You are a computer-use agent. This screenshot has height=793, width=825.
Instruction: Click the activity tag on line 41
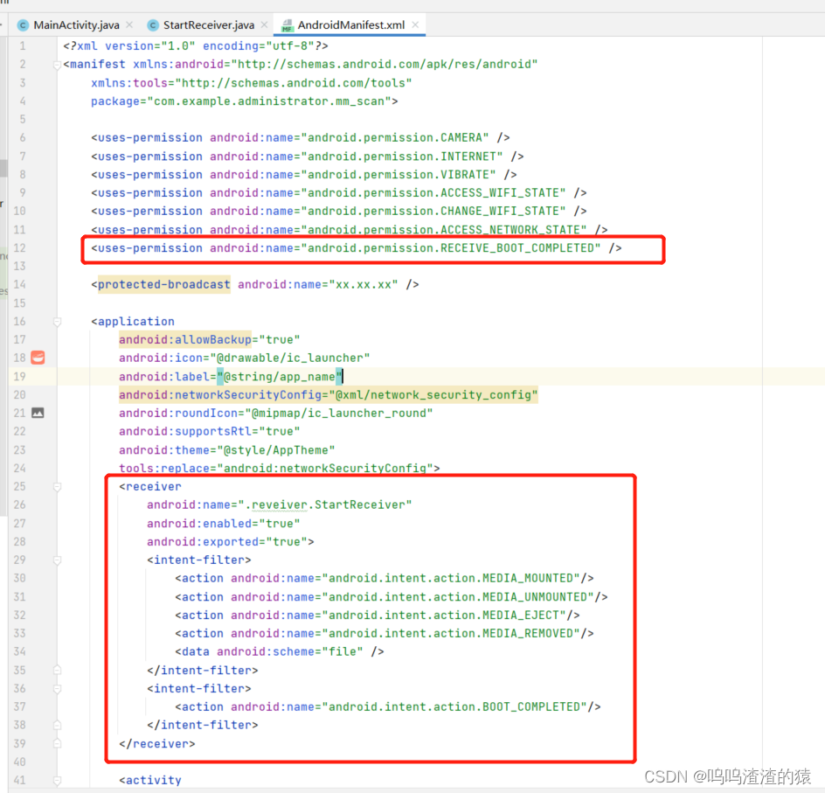pos(150,781)
